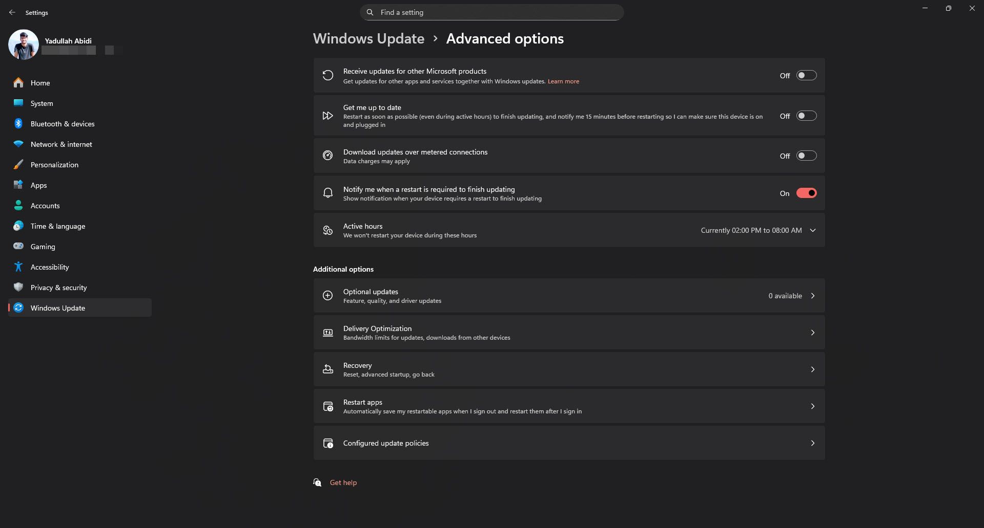
Task: Turn on Get me up to date
Action: tap(806, 116)
